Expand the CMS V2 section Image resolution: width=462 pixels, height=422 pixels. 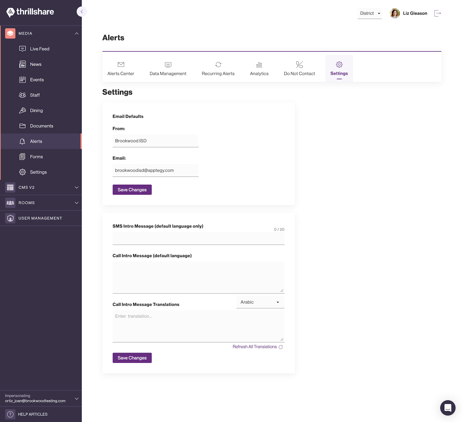pyautogui.click(x=77, y=187)
